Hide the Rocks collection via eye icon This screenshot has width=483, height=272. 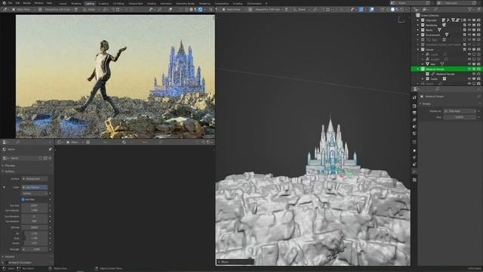click(469, 30)
